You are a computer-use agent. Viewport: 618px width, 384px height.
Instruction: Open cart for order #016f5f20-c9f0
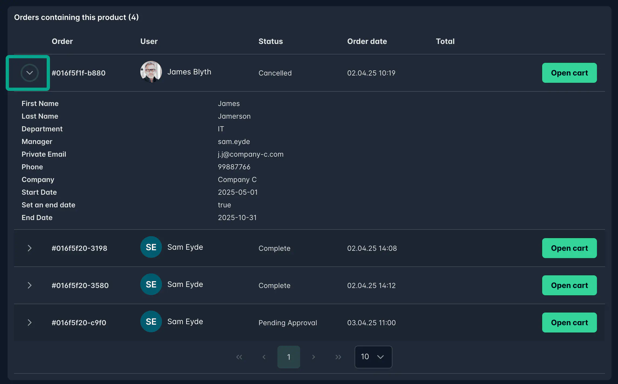point(569,322)
